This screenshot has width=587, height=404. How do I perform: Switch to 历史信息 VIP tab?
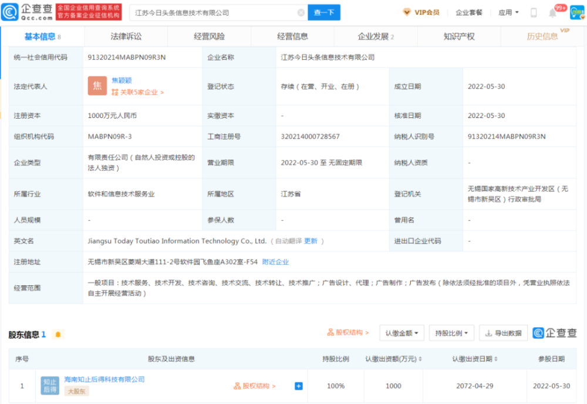542,36
